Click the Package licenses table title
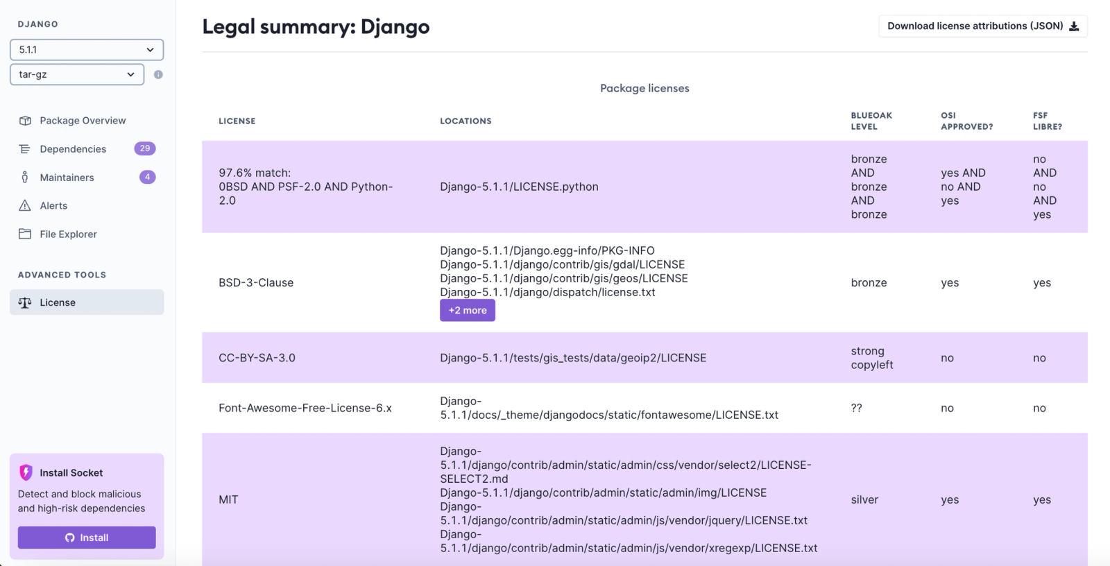This screenshot has width=1110, height=566. pyautogui.click(x=644, y=88)
